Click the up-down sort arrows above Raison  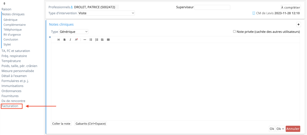[4, 4]
